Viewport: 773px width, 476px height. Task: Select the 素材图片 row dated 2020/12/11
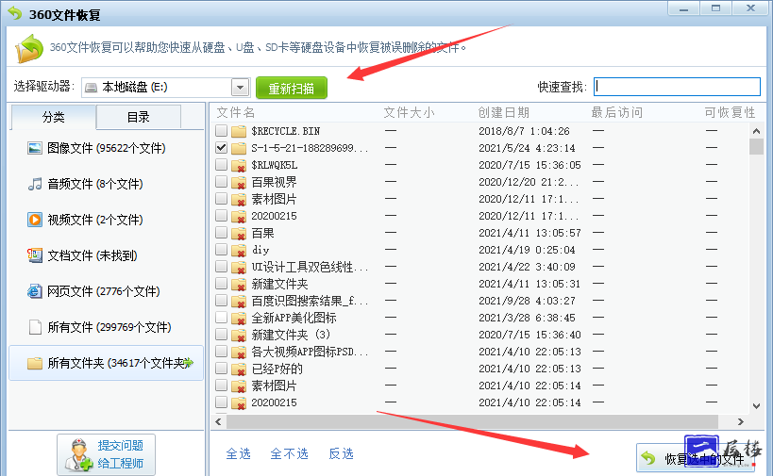click(480, 199)
